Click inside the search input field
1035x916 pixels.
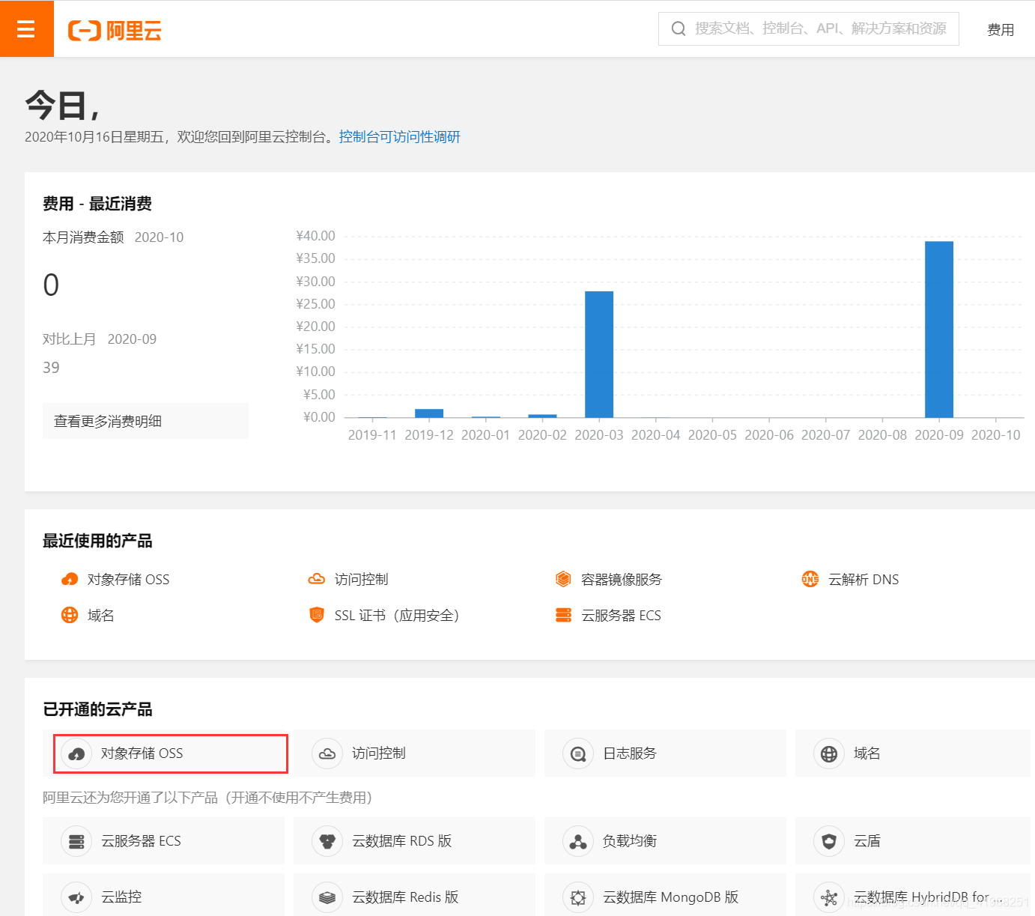(809, 28)
